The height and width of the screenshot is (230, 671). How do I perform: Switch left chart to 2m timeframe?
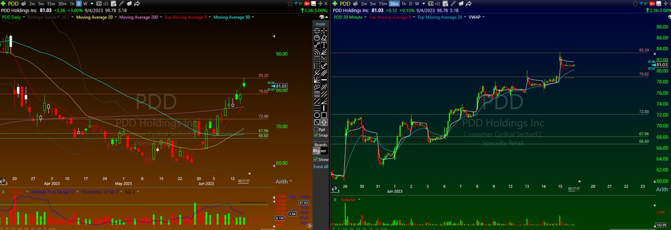pos(32,4)
